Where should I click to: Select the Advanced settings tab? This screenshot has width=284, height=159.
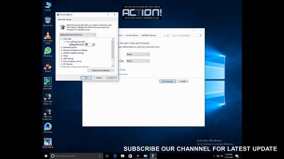(64, 19)
